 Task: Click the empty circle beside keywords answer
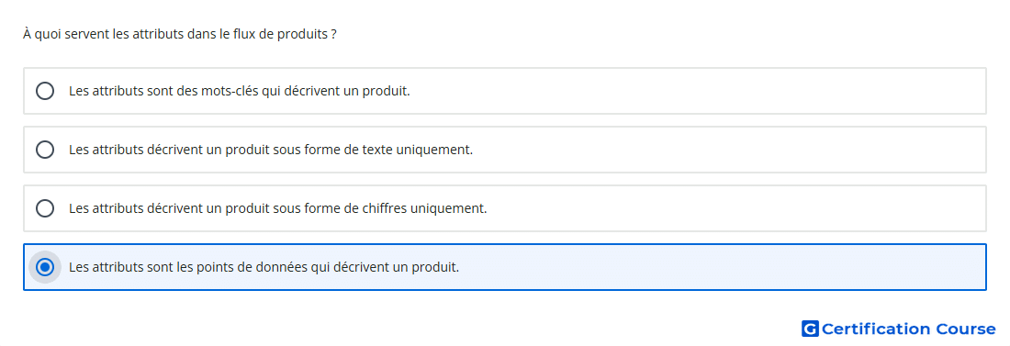click(x=45, y=91)
